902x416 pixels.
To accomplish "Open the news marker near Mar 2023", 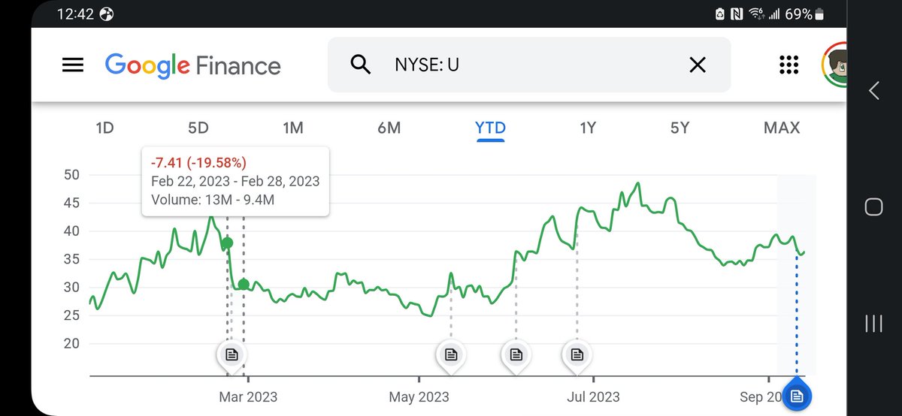I will (x=232, y=354).
